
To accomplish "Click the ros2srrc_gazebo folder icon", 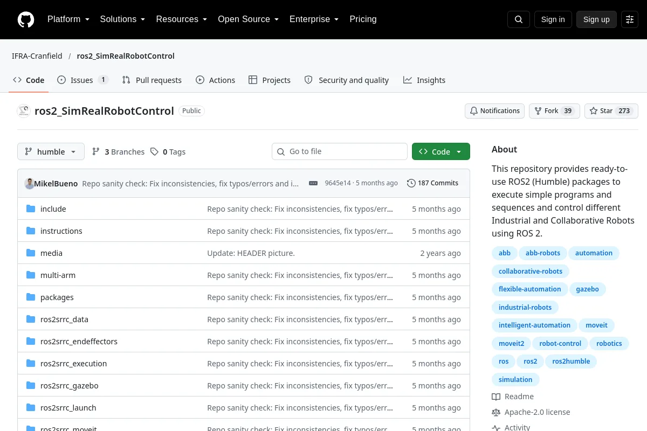I will (31, 385).
